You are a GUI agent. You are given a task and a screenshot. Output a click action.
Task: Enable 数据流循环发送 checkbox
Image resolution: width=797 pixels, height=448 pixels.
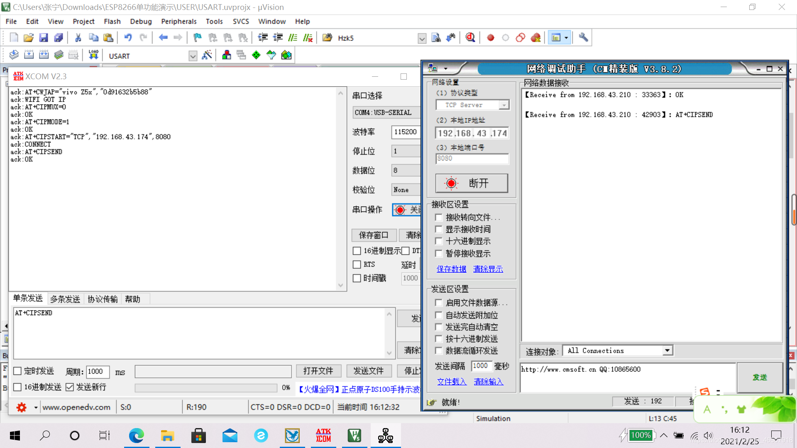(439, 351)
